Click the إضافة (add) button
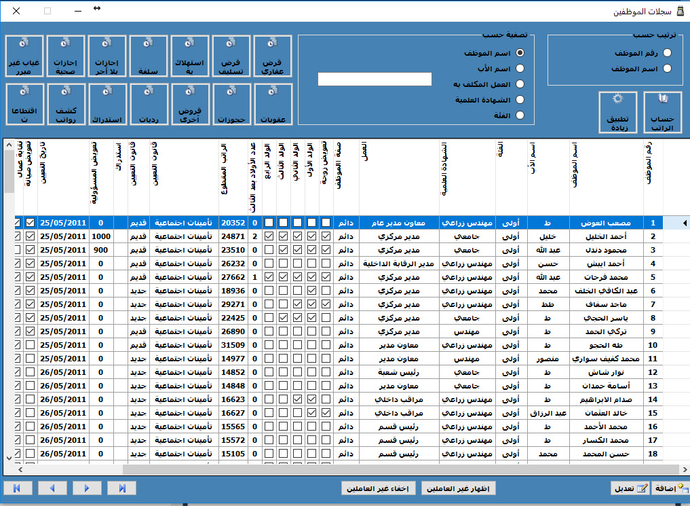The width and height of the screenshot is (690, 506). tap(670, 488)
